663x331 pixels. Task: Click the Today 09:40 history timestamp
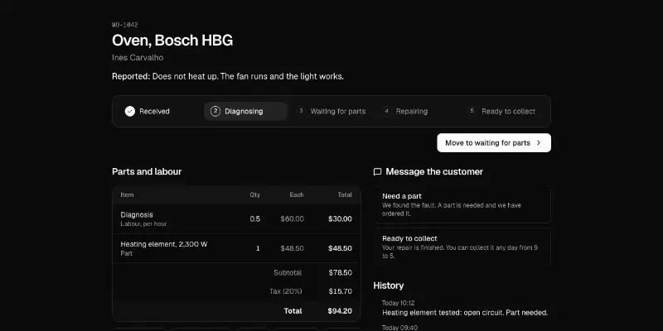(400, 328)
